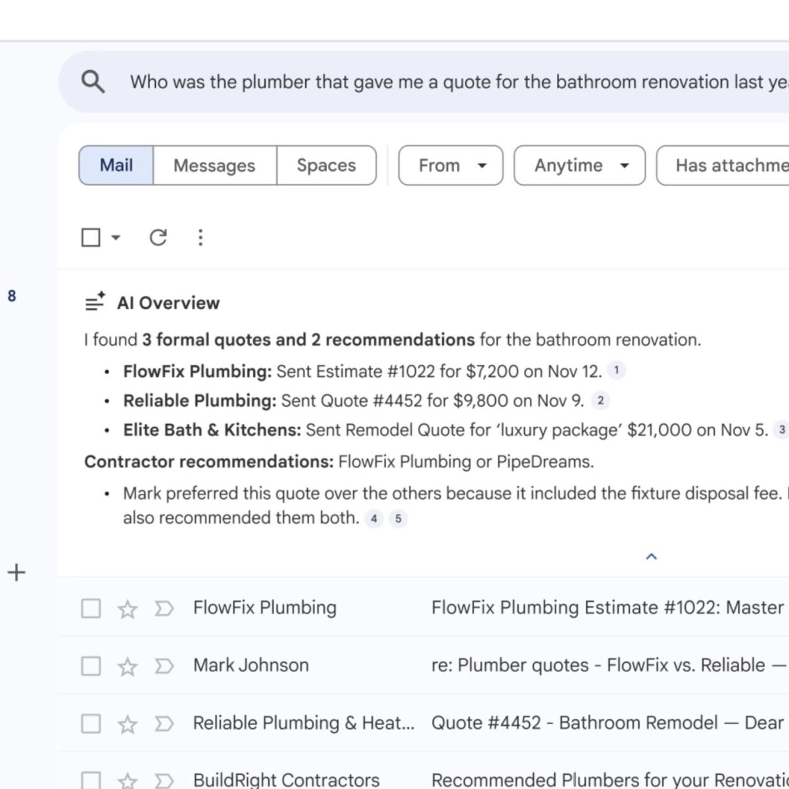This screenshot has width=789, height=789.
Task: Tick the FlowFix Plumbing email checkbox
Action: [91, 609]
